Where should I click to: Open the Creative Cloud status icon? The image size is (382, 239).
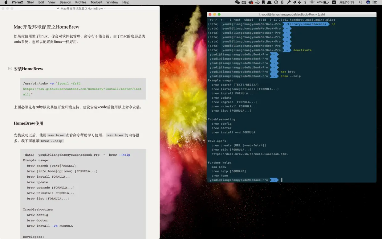pyautogui.click(x=251, y=2)
